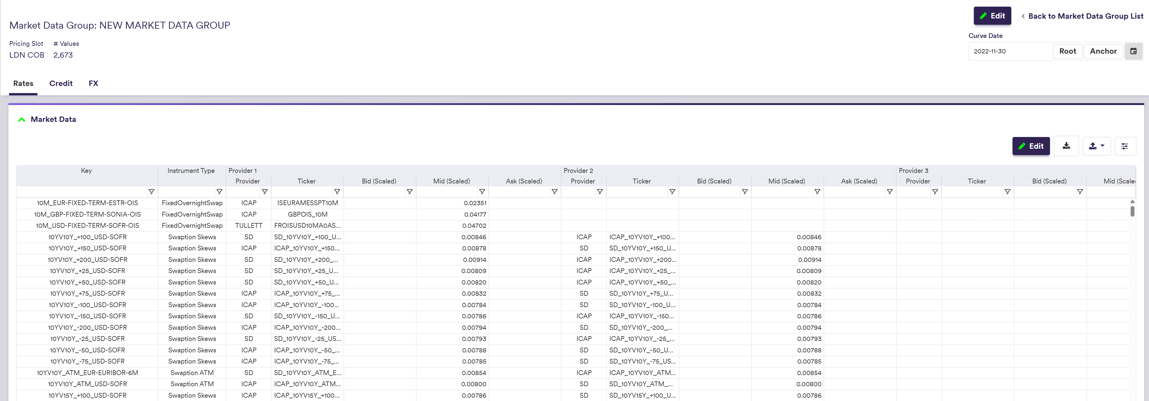Select the Rates tab
This screenshot has height=401, width=1149.
[23, 83]
